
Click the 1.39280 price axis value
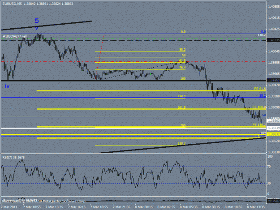pos(274,96)
